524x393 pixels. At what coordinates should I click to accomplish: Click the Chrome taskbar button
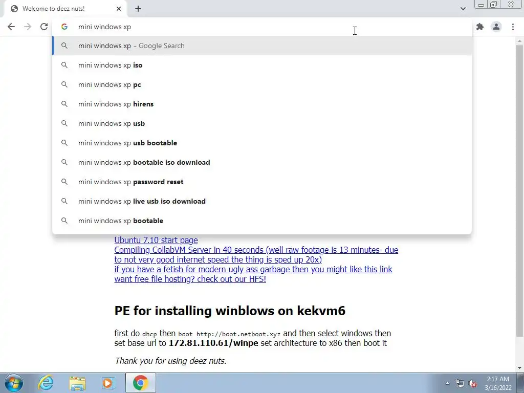141,383
